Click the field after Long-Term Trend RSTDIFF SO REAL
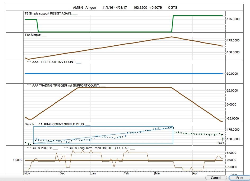 [133, 149]
